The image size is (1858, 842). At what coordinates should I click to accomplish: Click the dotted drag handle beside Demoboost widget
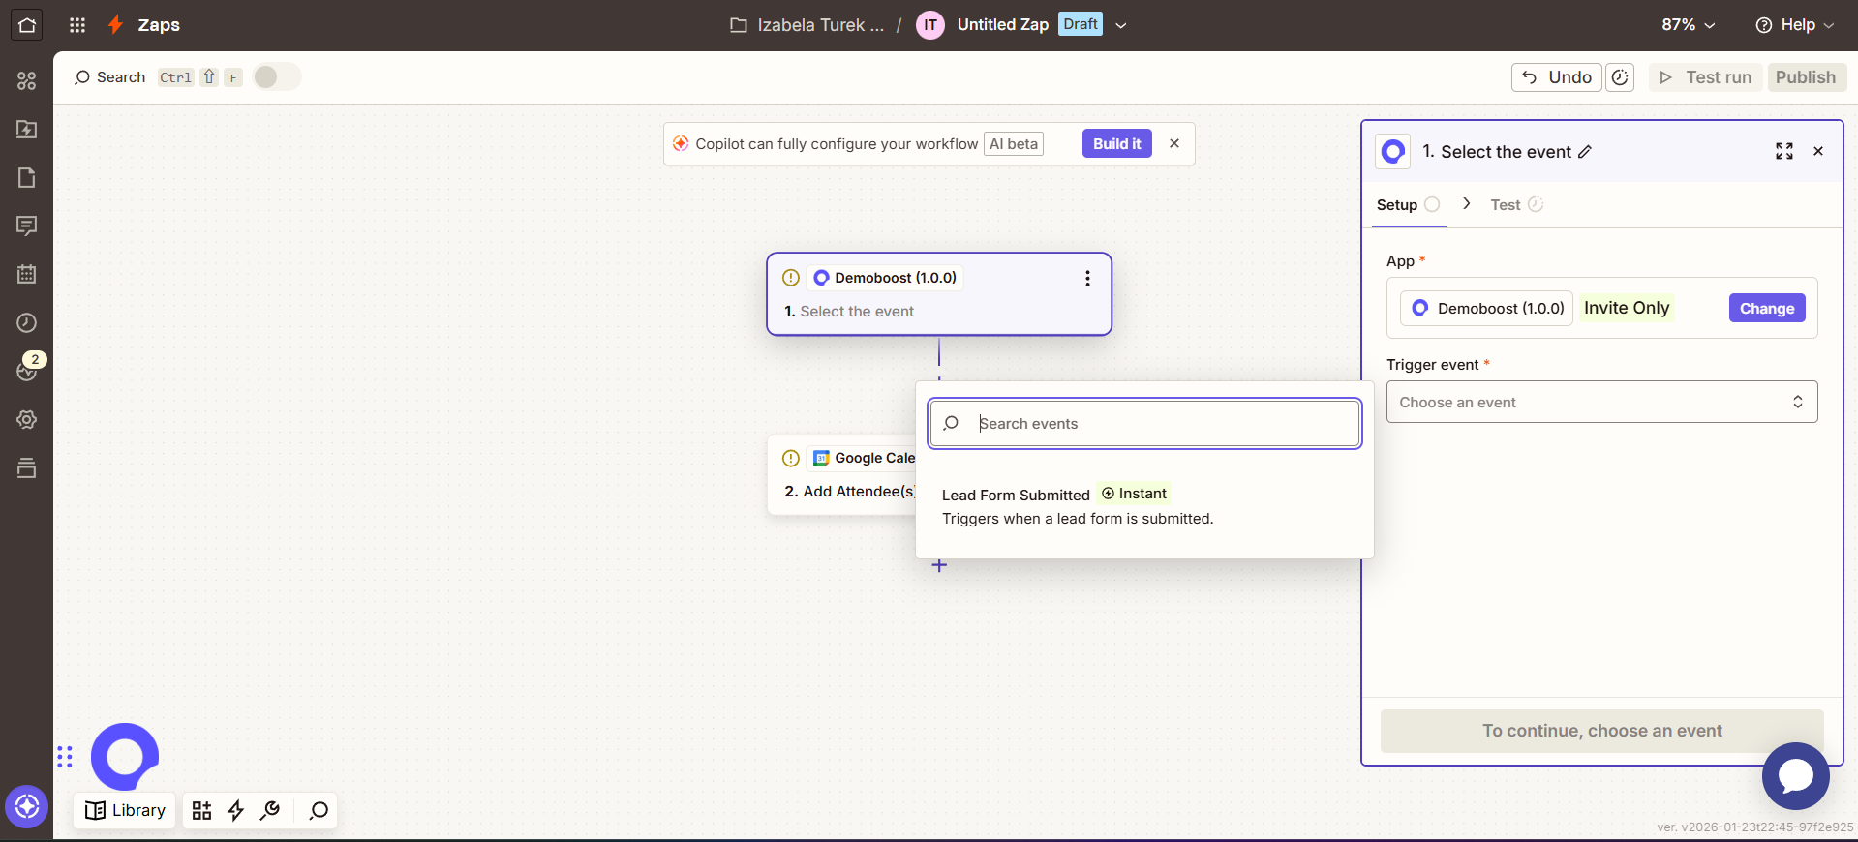(x=65, y=757)
